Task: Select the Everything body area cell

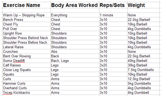Action: pyautogui.click(x=75, y=15)
